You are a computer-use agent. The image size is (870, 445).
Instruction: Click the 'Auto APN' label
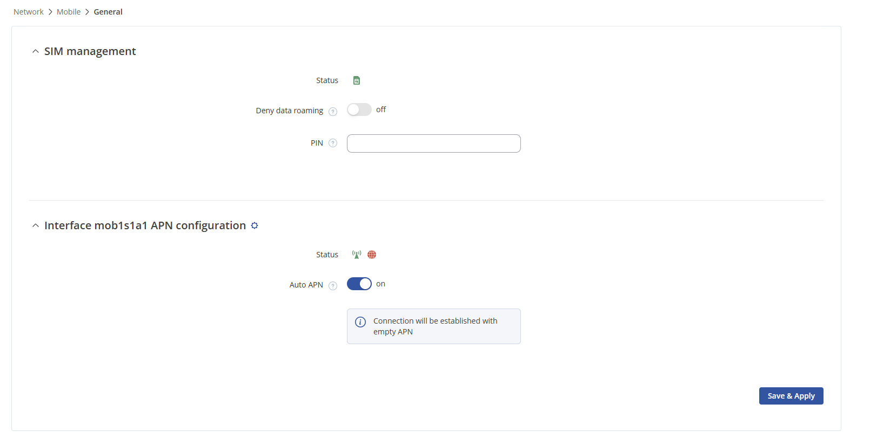306,285
